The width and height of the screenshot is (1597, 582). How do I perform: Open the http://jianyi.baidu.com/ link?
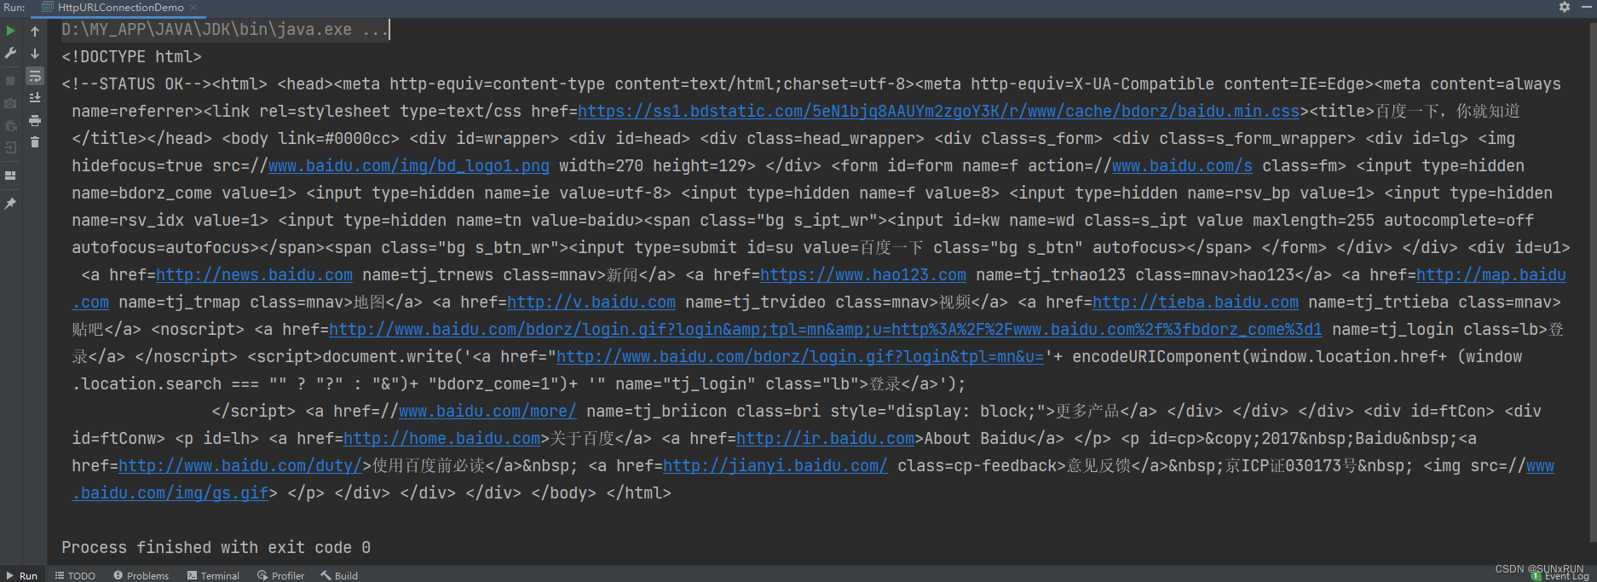point(775,465)
